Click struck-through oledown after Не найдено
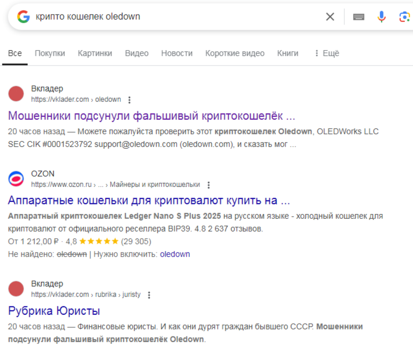 (x=72, y=254)
